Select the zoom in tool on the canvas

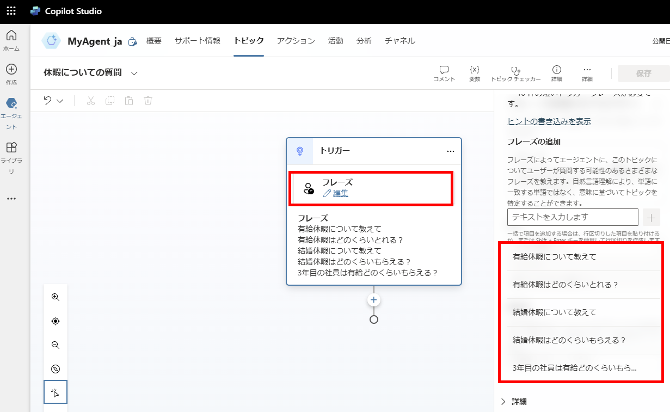[55, 297]
